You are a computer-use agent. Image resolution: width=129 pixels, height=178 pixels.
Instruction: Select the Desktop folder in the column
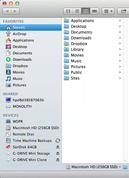point(92,26)
